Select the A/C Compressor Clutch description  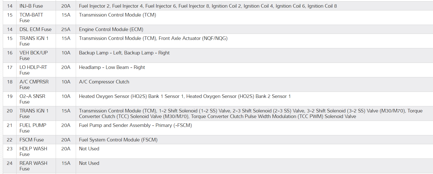(x=104, y=82)
